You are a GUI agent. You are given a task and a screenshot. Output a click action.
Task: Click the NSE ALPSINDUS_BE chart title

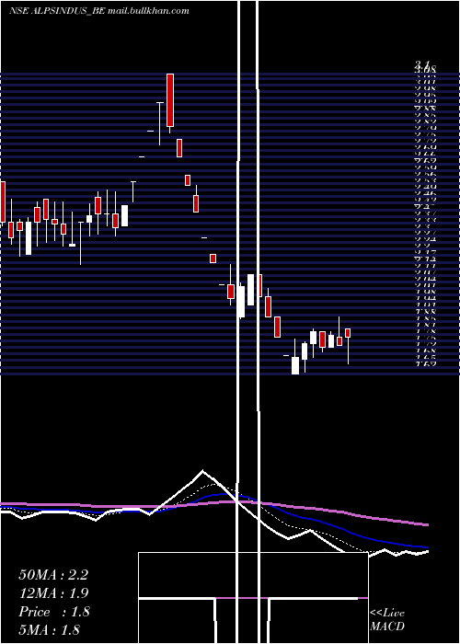coord(99,11)
